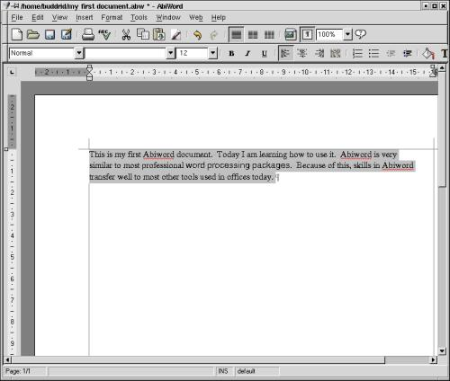Click the empty font name field
Image resolution: width=450 pixels, height=381 pixels.
(126, 53)
